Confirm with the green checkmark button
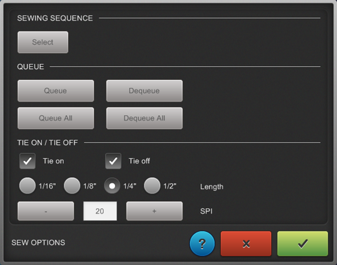 pos(303,243)
